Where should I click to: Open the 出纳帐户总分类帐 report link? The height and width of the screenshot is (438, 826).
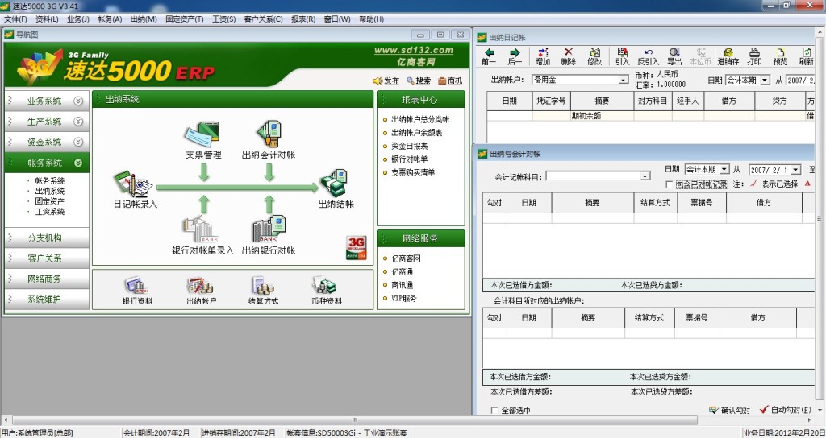pos(420,119)
